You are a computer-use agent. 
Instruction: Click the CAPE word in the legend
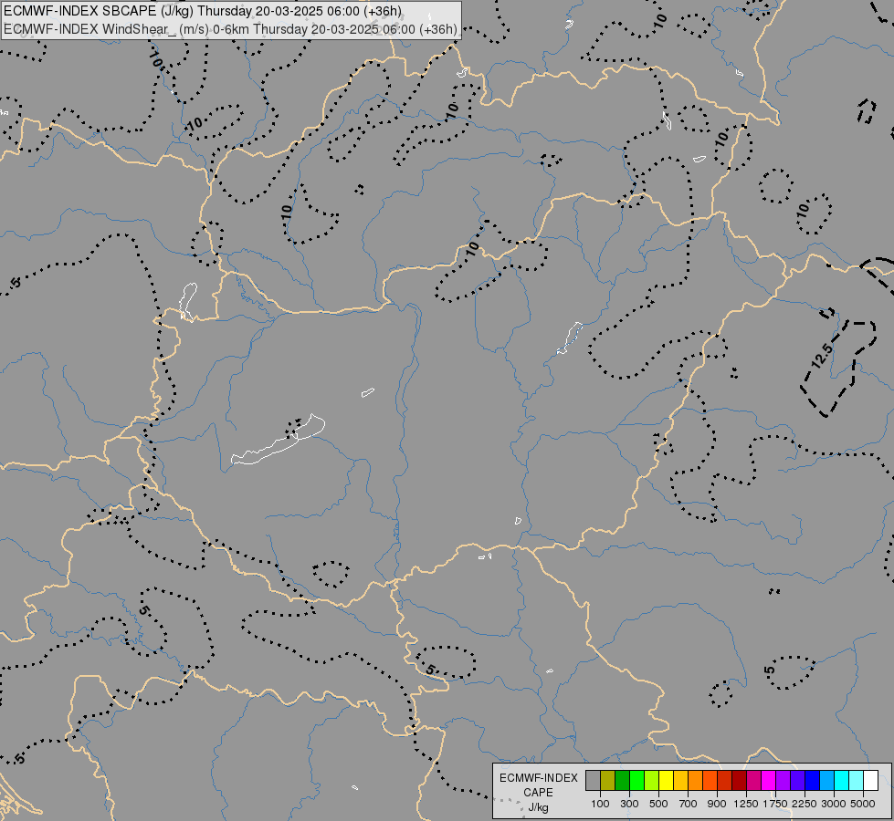coord(538,793)
